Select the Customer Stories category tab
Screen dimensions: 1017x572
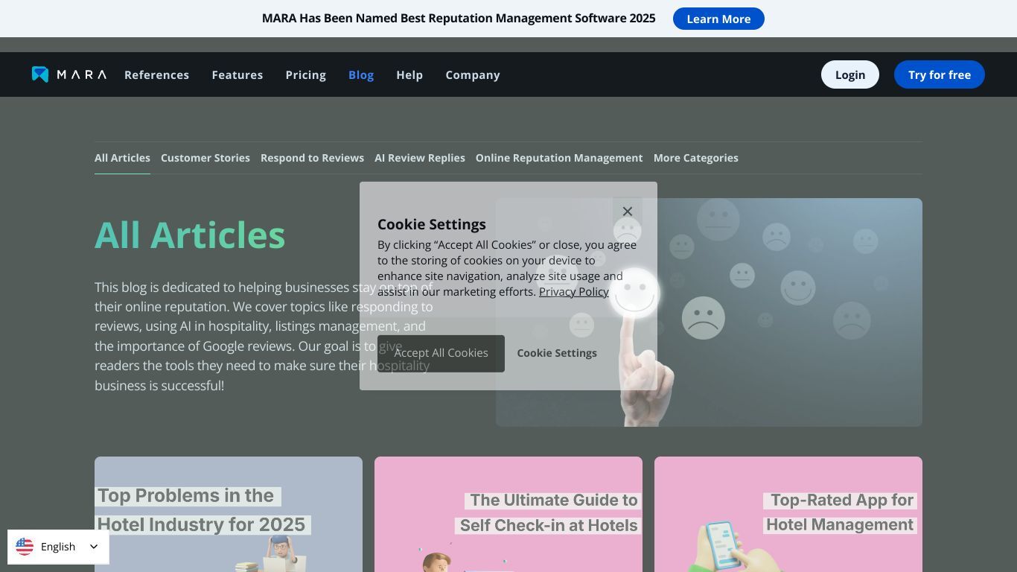205,158
